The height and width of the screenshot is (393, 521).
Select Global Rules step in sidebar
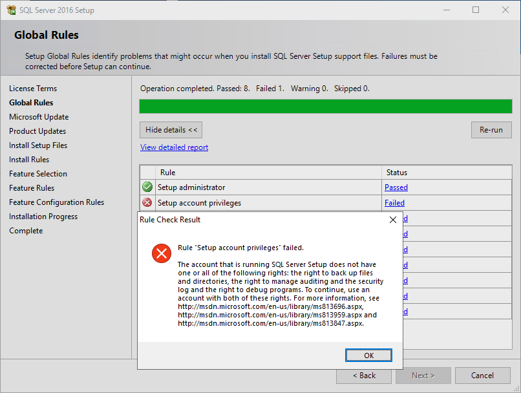[x=31, y=103]
